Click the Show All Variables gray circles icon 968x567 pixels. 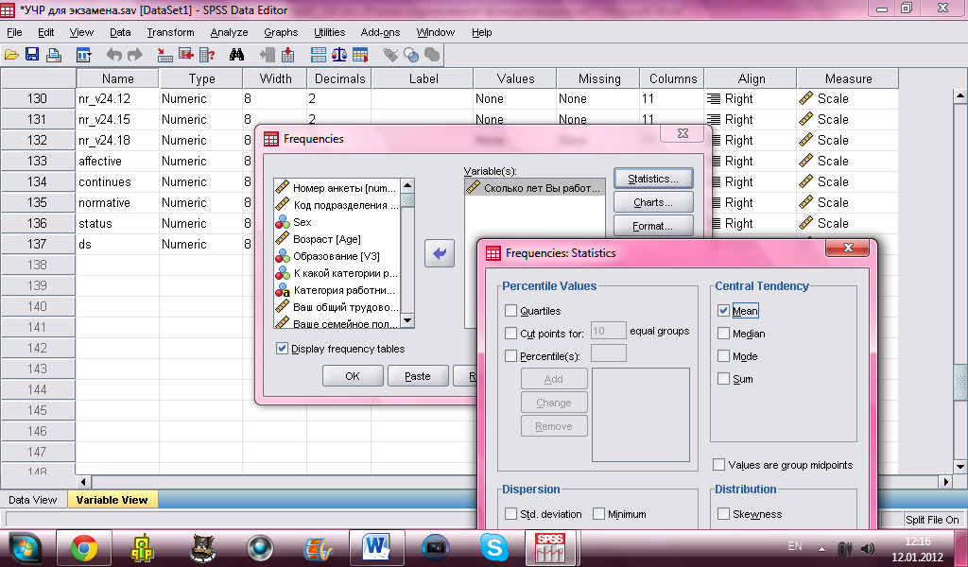point(432,55)
